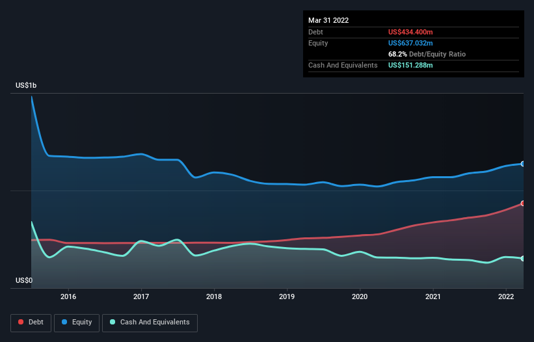534x342 pixels.
Task: Click the Mar 31 2022 tooltip date
Action: click(328, 20)
